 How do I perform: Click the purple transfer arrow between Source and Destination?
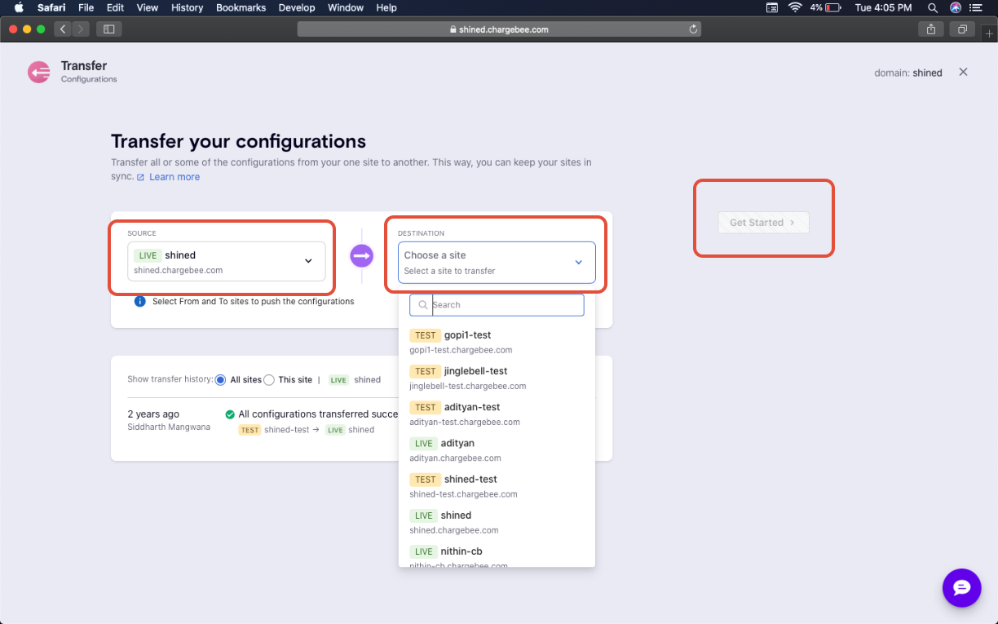point(361,255)
